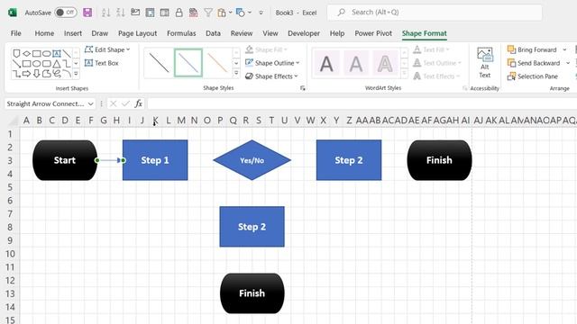
Task: Click the padlock Protect Sheet icon
Action: point(179,13)
